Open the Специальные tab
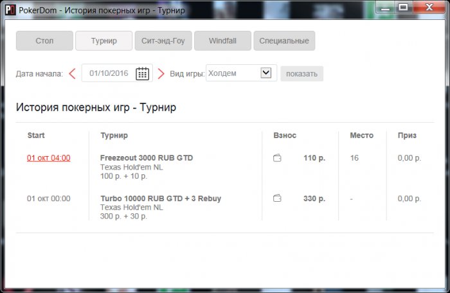 tap(284, 40)
